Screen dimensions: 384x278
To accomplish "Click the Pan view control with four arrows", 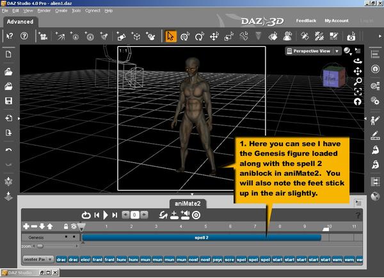I will tap(358, 71).
